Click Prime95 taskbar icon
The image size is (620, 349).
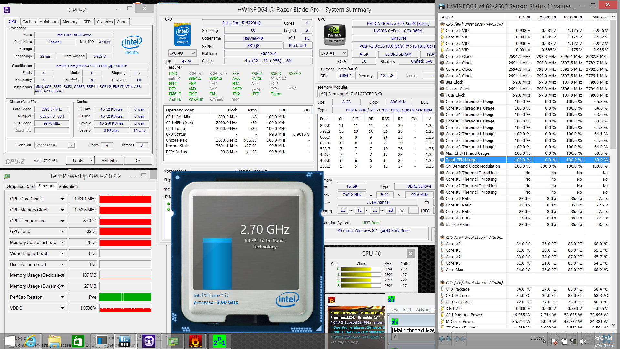pos(219,341)
